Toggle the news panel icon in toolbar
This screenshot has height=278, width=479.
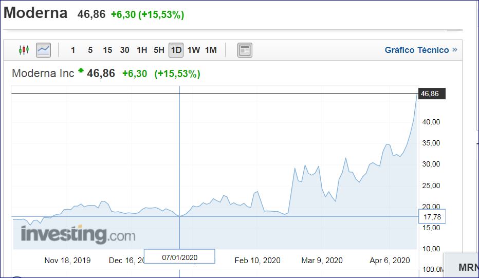click(x=245, y=50)
